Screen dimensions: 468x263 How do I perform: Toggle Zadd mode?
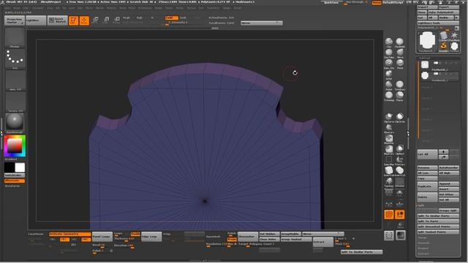pyautogui.click(x=171, y=18)
